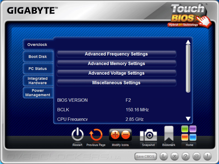This screenshot has height=164, width=219.
Task: Click the Home icon's purple tile
Action: (x=193, y=129)
